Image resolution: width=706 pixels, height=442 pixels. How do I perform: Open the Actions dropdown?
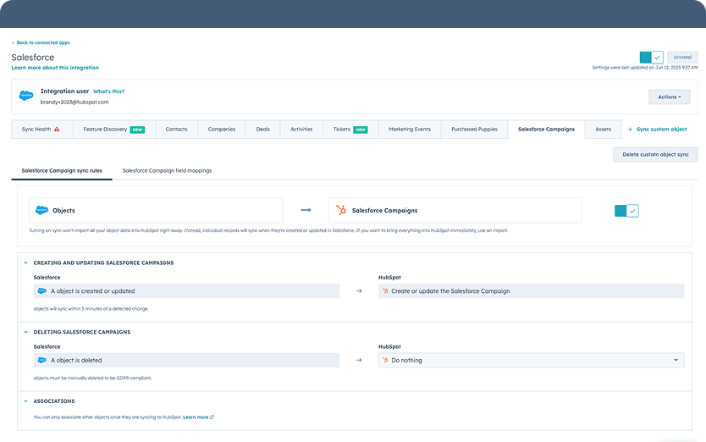[x=669, y=97]
